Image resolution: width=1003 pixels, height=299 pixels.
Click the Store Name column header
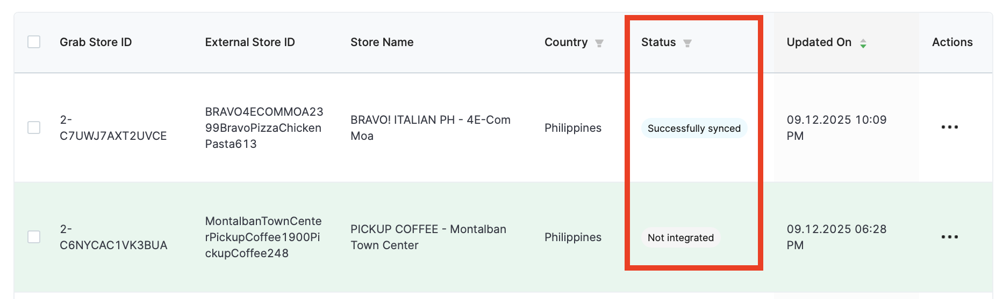[382, 42]
